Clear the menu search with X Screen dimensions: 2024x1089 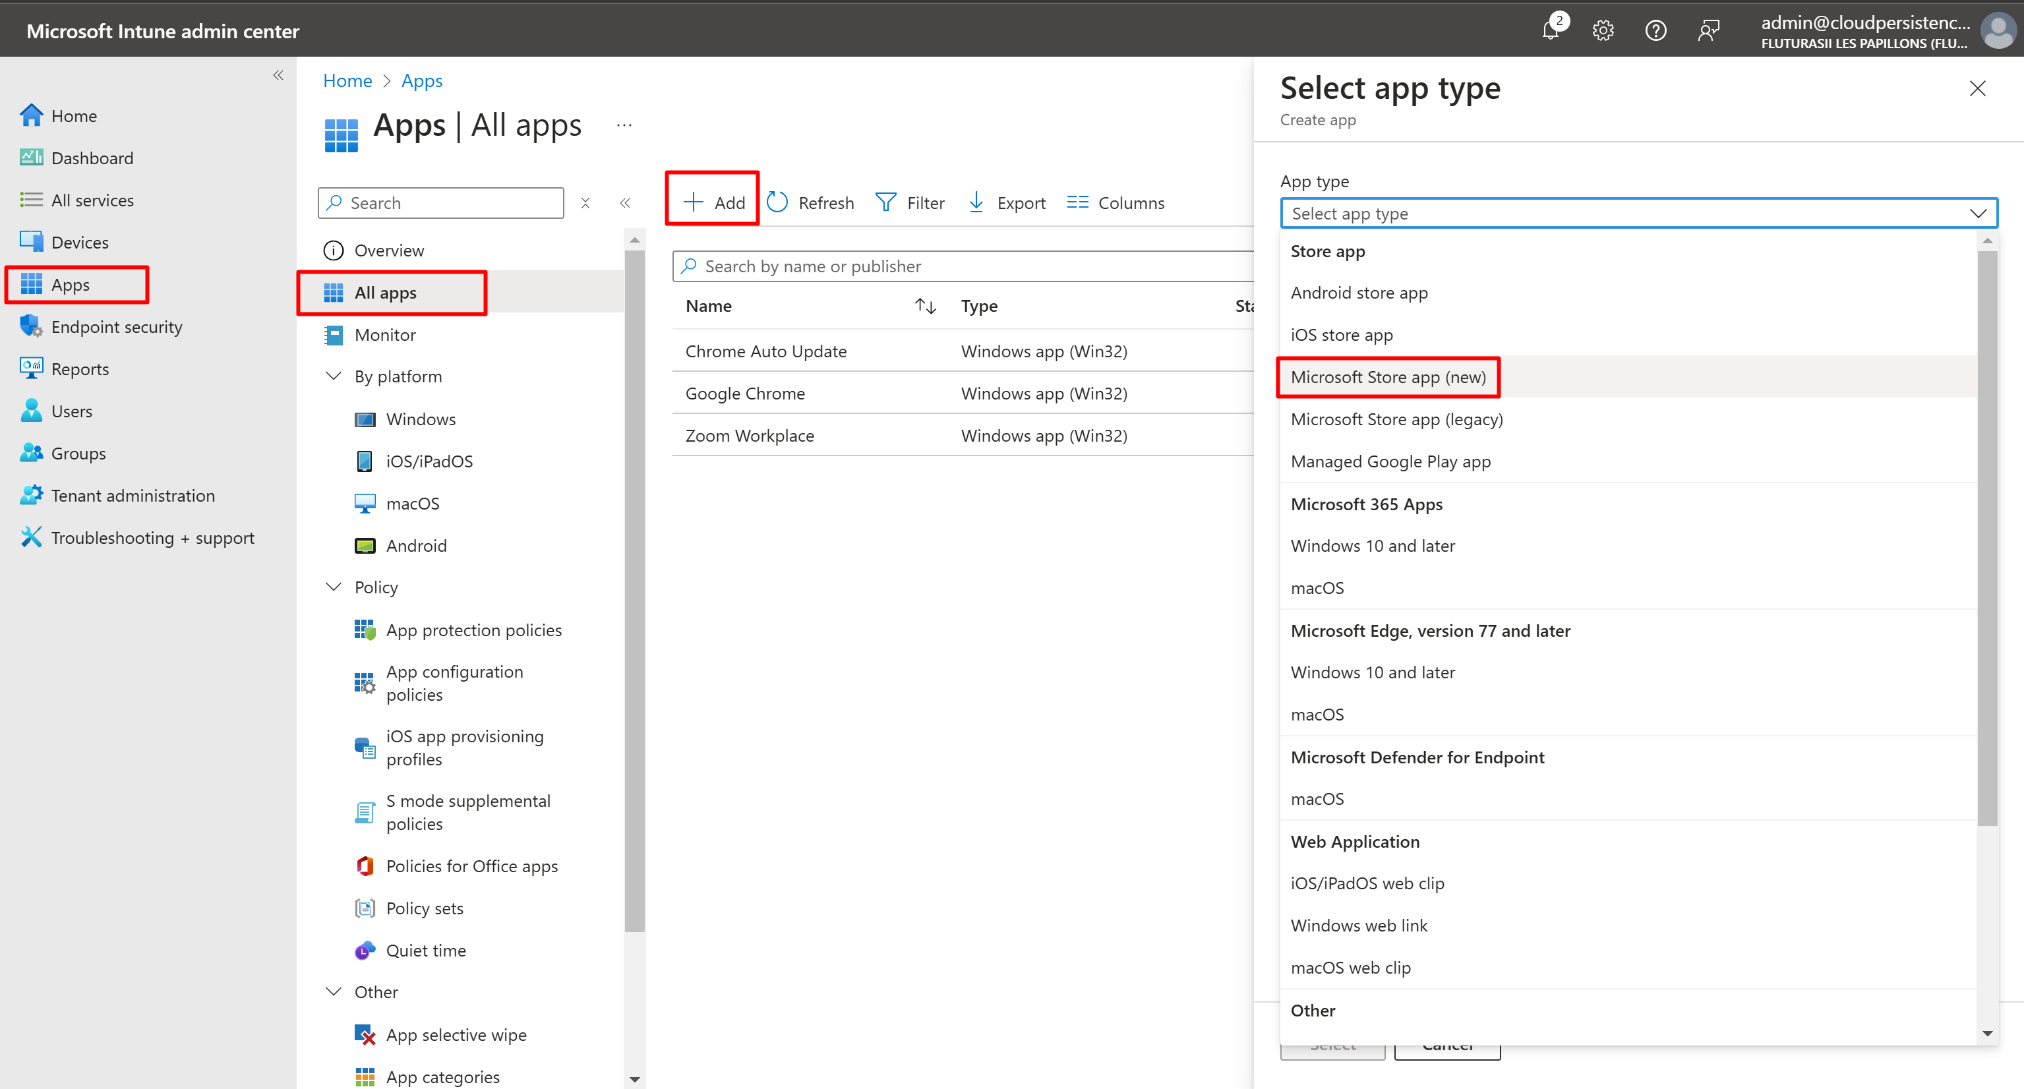coord(585,204)
